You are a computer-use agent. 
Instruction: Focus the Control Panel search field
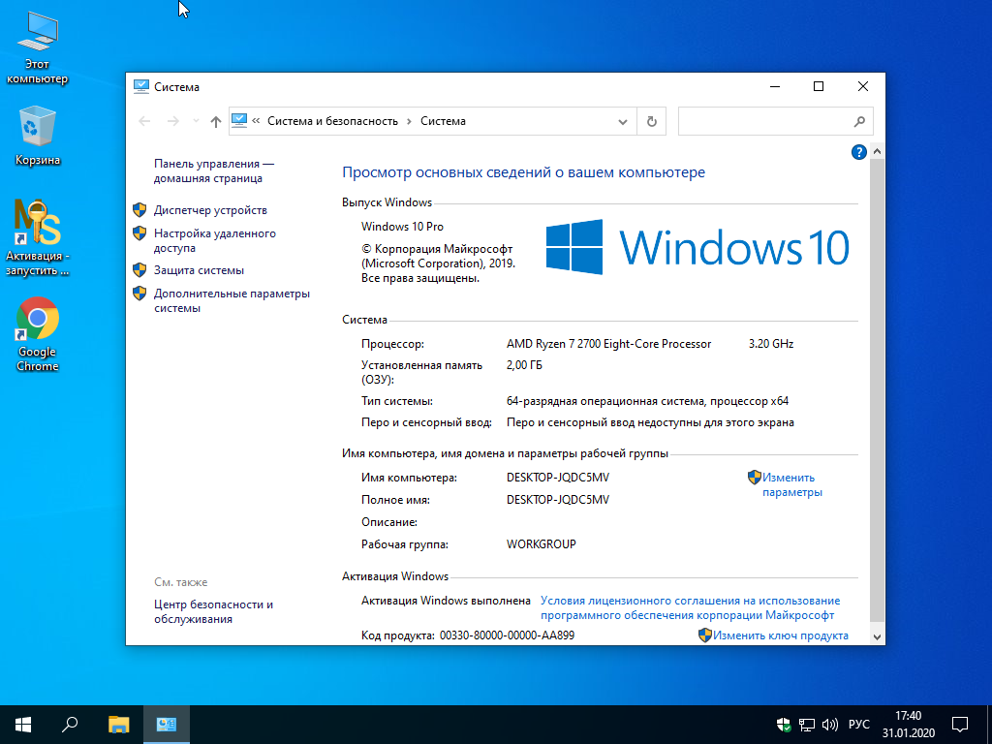tap(776, 121)
